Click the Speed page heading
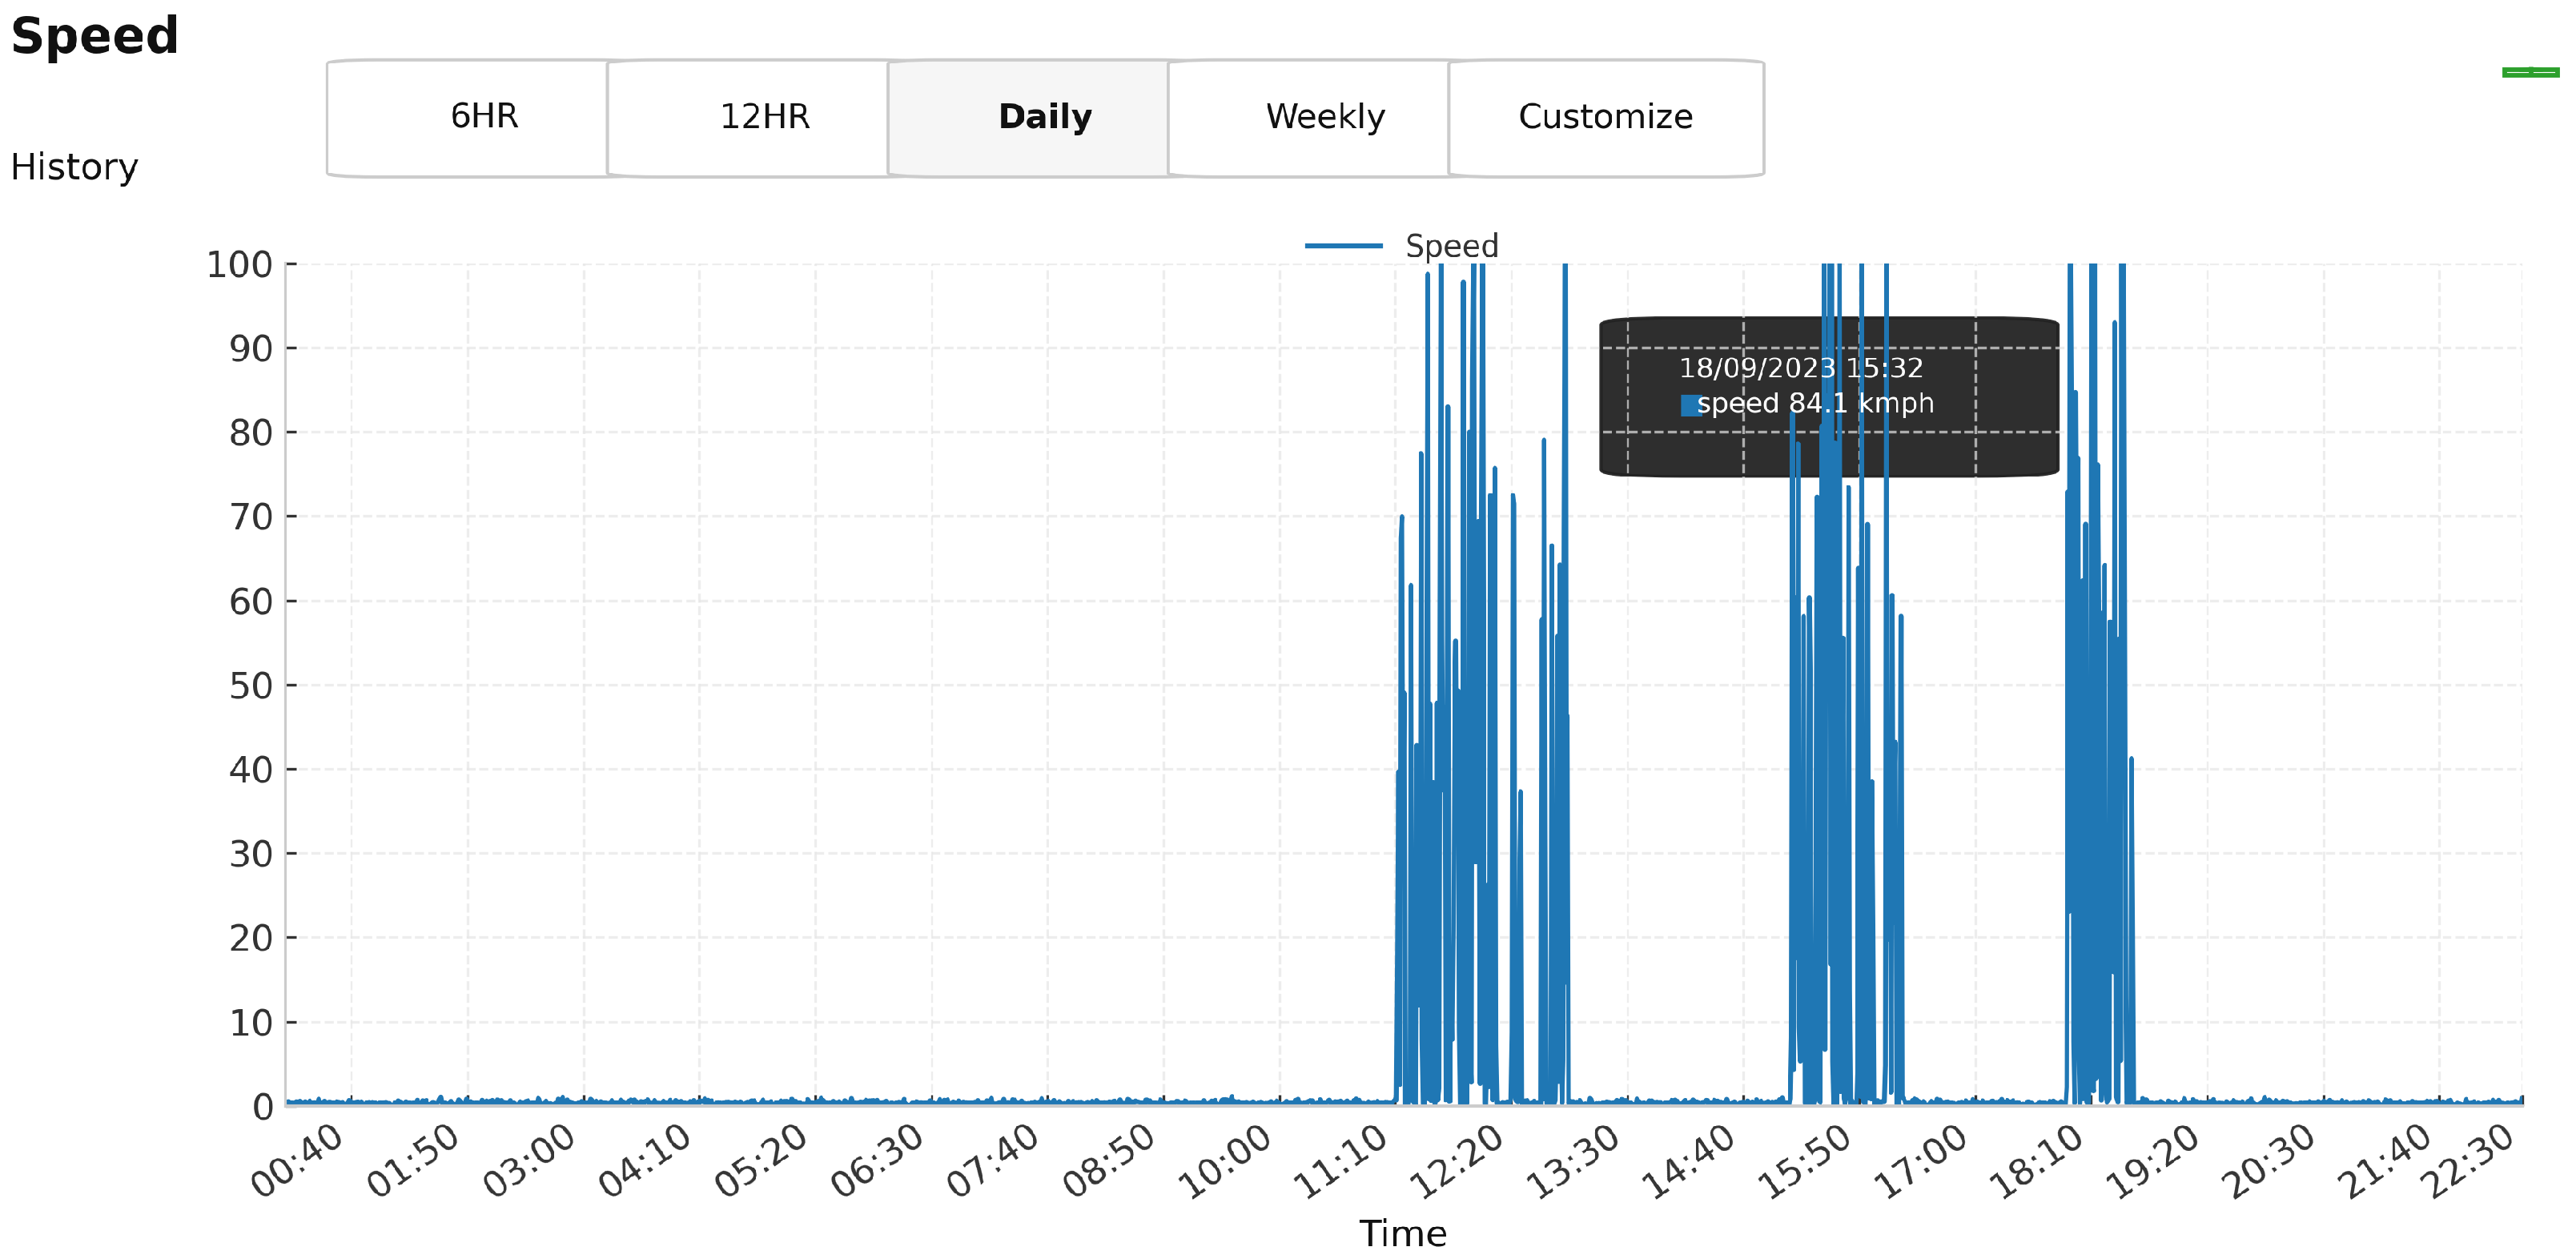The width and height of the screenshot is (2576, 1259). [94, 36]
